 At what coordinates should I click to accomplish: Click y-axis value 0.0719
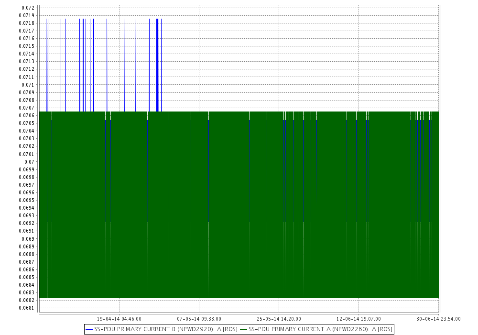[x=26, y=15]
